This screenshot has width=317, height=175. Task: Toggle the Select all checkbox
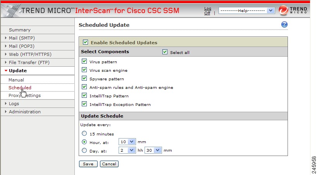[165, 52]
